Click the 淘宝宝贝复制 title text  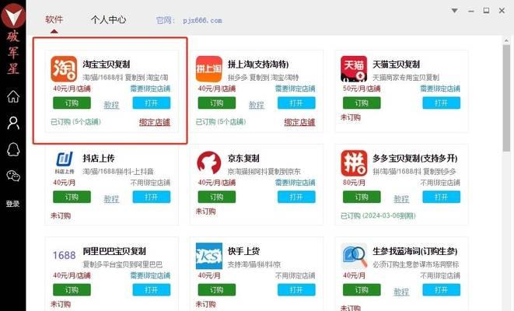point(107,65)
